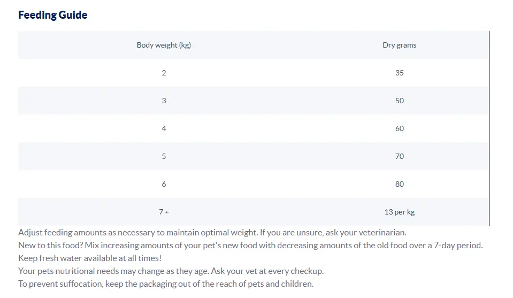The image size is (513, 298).
Task: Select the Body weight (kg) column header
Action: click(x=164, y=45)
